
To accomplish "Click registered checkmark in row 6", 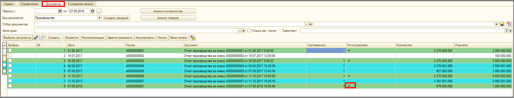I will tap(349, 76).
